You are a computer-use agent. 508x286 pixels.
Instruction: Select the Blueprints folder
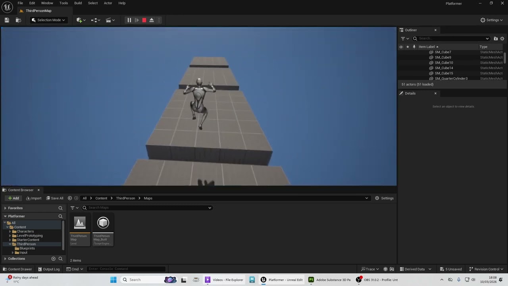tap(27, 248)
